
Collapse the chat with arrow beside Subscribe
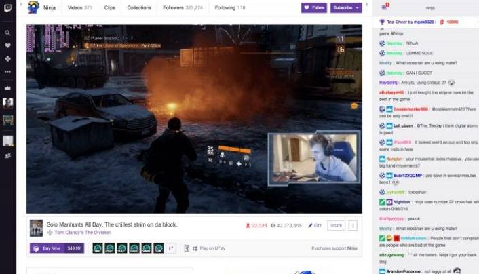(x=367, y=5)
